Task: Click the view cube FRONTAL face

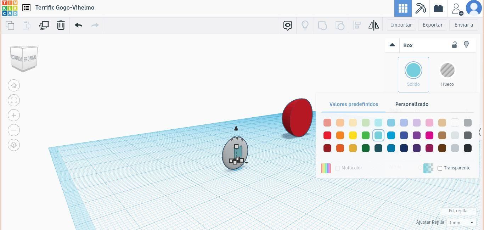Action: (x=30, y=58)
